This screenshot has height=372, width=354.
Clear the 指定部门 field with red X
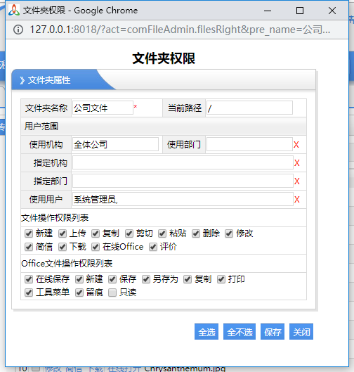click(296, 181)
